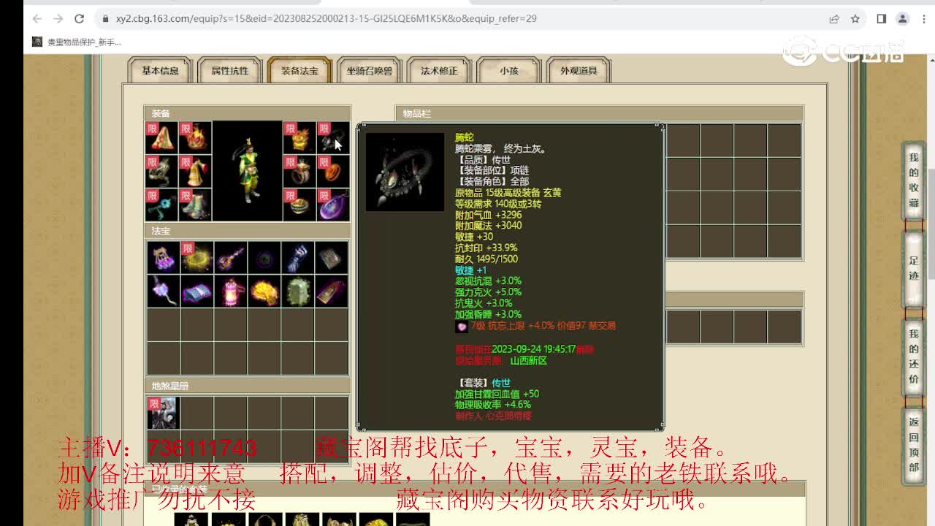
Task: Select the 装备法宝 tab
Action: (299, 71)
